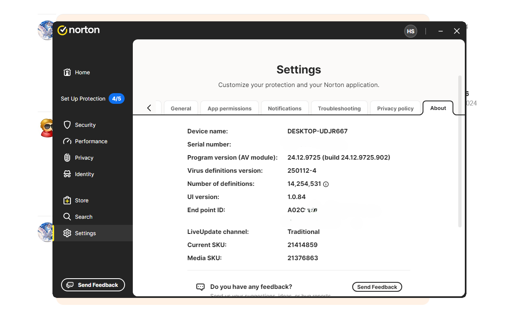Open the Notifications tab
Viewport: 530px width, 309px height.
click(284, 108)
